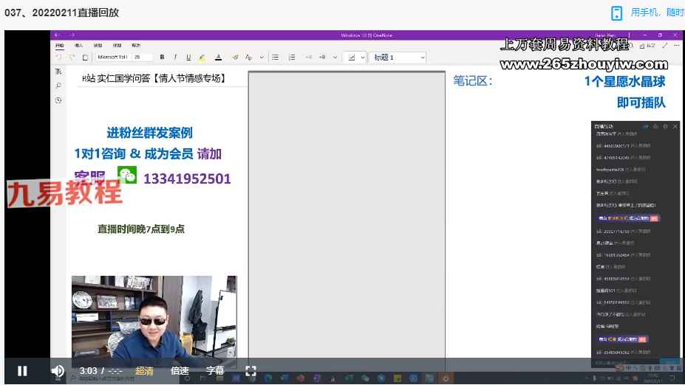Click the bulleted list icon

click(275, 57)
